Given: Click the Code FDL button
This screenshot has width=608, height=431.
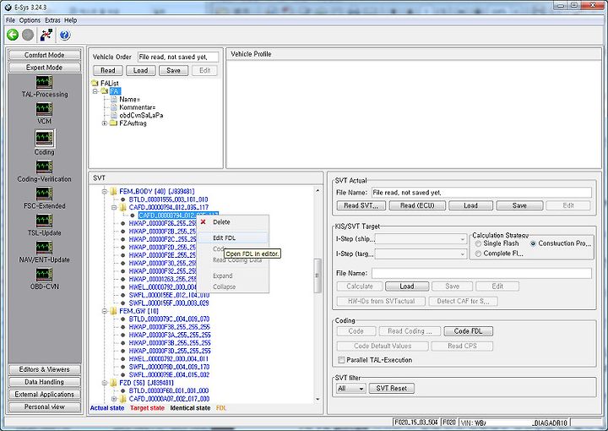Looking at the screenshot, I should pyautogui.click(x=468, y=331).
